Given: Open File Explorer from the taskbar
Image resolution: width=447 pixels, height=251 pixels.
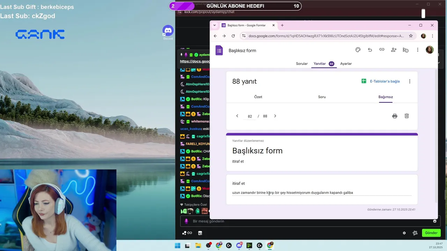Looking at the screenshot, I should pos(198,245).
